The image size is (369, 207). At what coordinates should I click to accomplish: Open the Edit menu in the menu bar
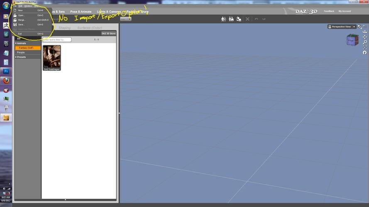(20, 6)
